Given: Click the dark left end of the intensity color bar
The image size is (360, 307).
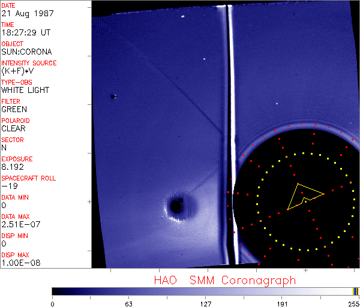Looking at the screenshot, I should click(x=57, y=291).
